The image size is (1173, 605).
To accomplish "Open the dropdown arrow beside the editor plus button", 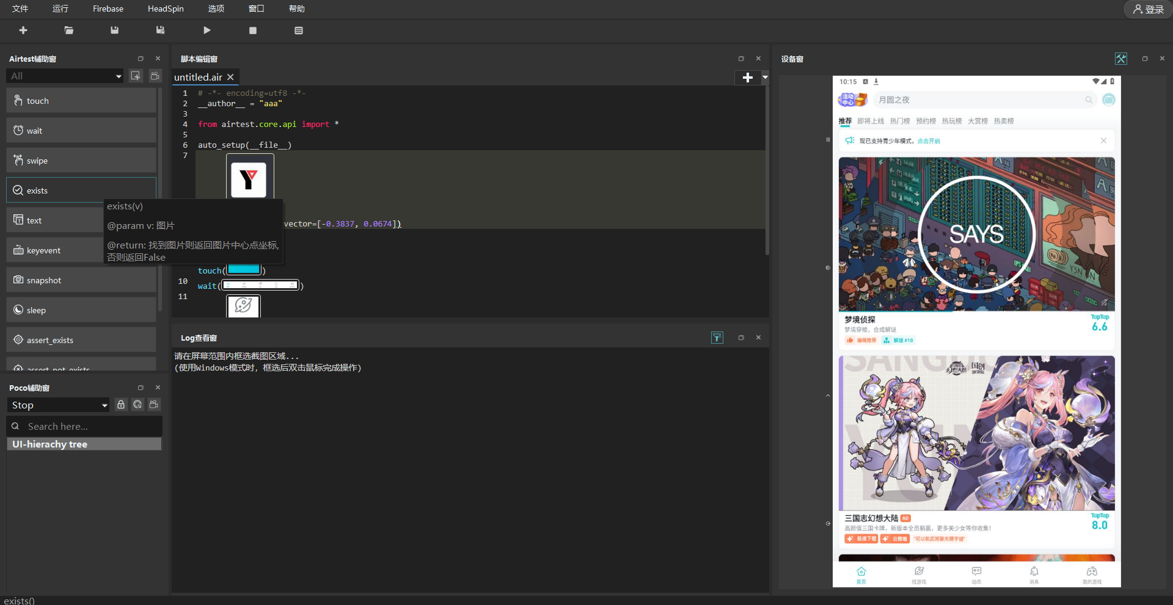I will pos(764,78).
